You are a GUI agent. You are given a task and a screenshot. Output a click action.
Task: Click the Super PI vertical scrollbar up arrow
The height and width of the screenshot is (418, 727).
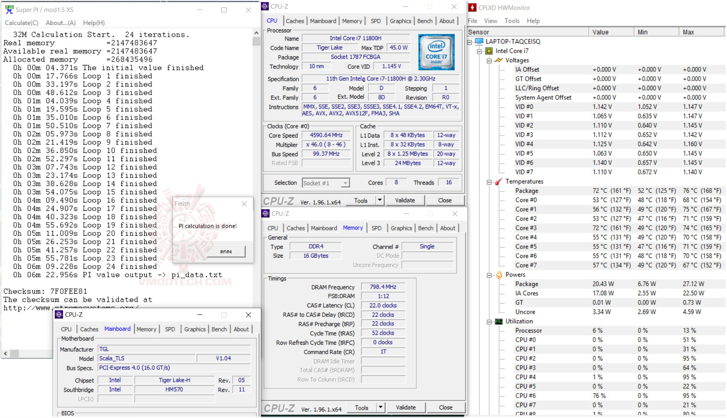tap(256, 33)
